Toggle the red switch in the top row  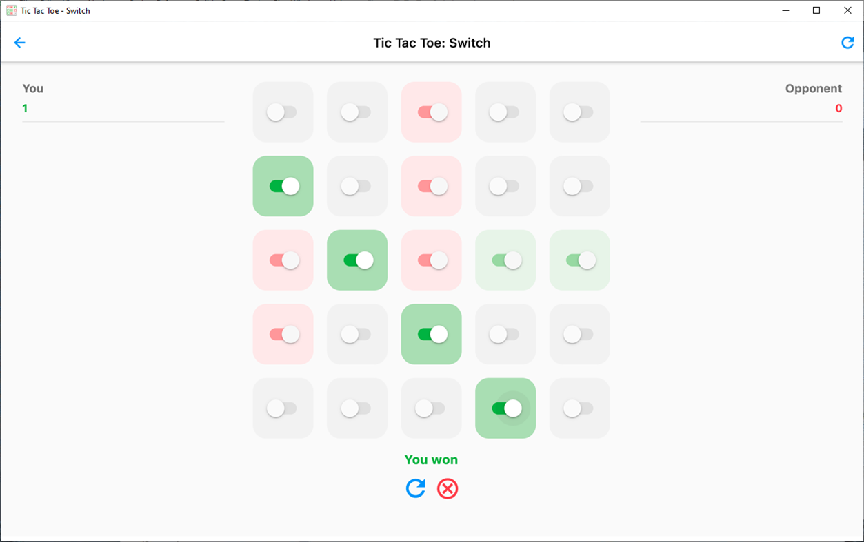[x=431, y=112]
